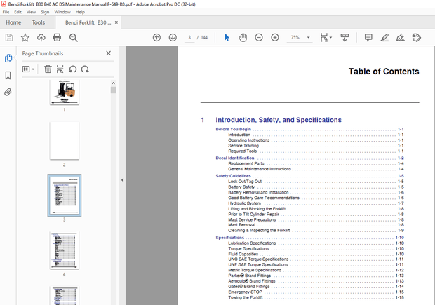Viewport: 435px width, 305px height.
Task: Select page 1 thumbnail
Action: [65, 93]
